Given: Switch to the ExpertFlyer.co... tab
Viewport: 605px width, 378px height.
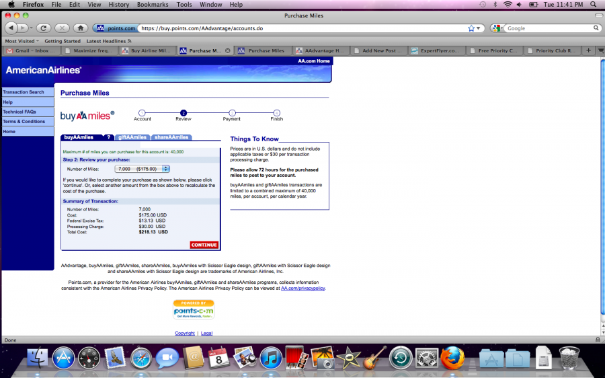Looking at the screenshot, I should (436, 50).
